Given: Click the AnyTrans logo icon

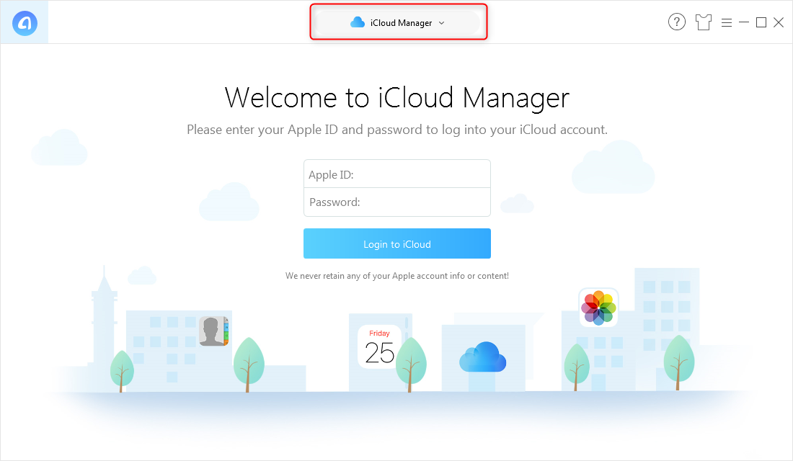Looking at the screenshot, I should tap(25, 23).
